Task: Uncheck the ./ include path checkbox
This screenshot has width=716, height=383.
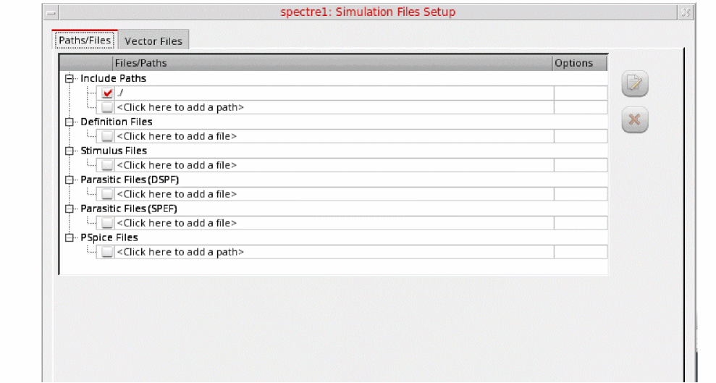Action: pos(108,93)
